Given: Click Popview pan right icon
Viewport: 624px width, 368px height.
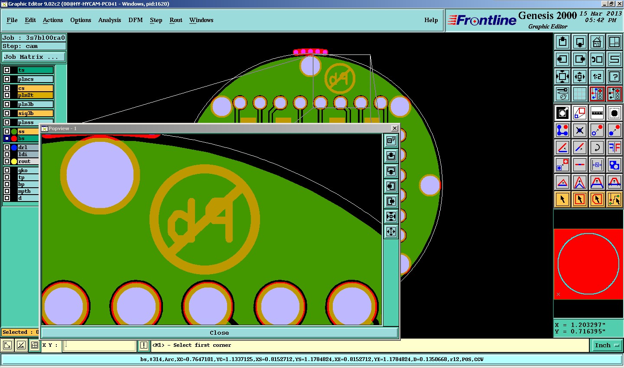Looking at the screenshot, I should (391, 201).
